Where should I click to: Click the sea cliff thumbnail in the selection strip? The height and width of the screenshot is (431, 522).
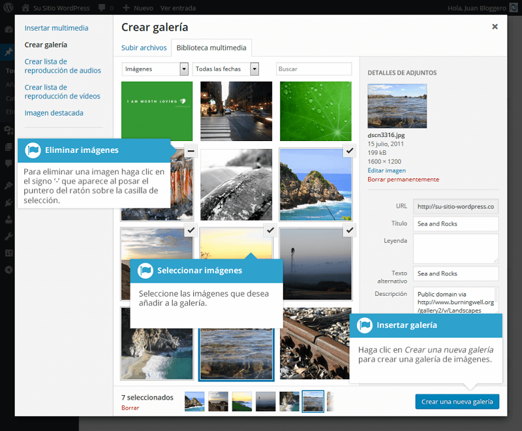click(194, 402)
